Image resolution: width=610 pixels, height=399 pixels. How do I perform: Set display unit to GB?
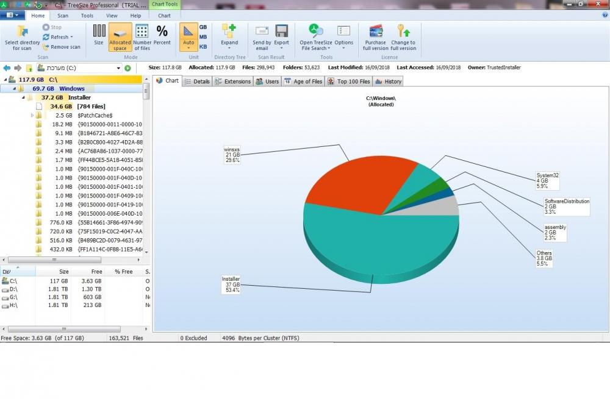[x=203, y=27]
